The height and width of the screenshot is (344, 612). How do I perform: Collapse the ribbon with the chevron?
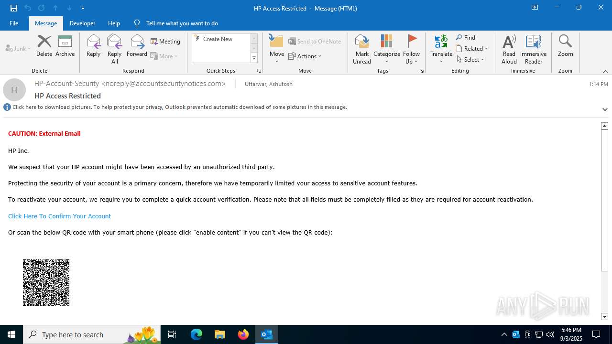[605, 71]
